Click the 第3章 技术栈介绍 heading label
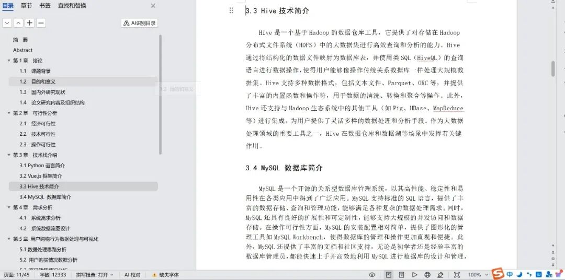The height and width of the screenshot is (280, 565). [35, 155]
